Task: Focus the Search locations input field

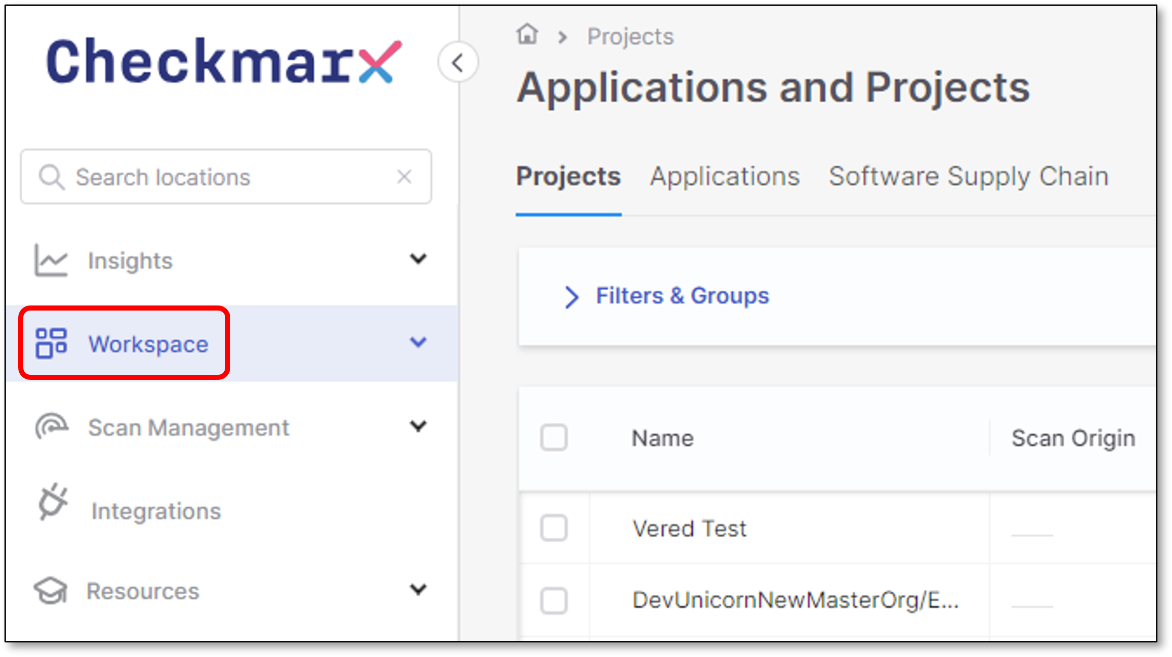Action: (226, 177)
